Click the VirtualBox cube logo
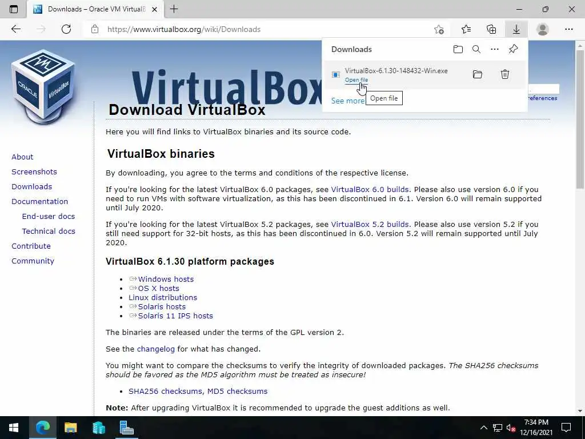This screenshot has width=585, height=439. pos(43,87)
